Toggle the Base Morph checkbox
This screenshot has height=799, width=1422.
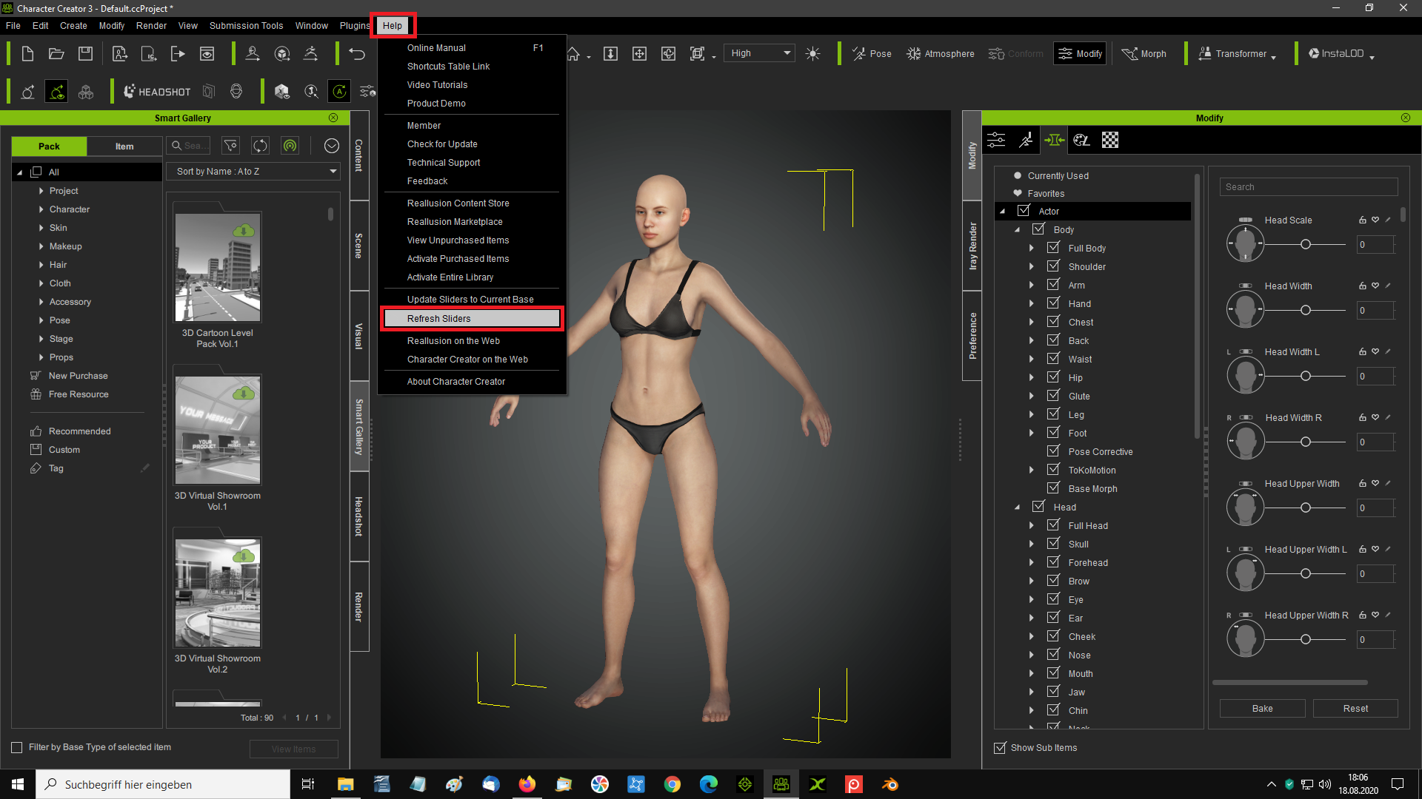tap(1053, 488)
